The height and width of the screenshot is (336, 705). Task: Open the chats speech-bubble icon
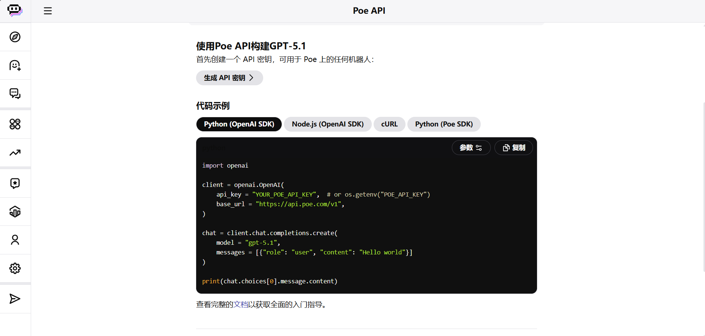15,93
